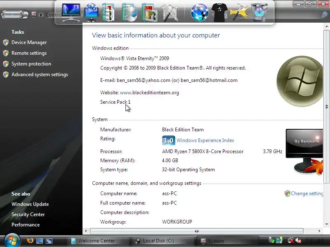Click the horizontal scrollbar left arrow
330x247 pixels.
click(86, 231)
